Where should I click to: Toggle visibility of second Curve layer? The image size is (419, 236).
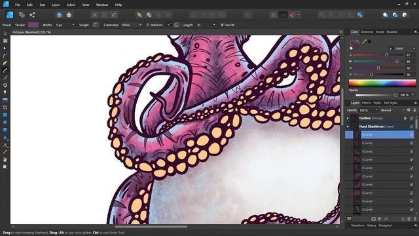click(411, 143)
